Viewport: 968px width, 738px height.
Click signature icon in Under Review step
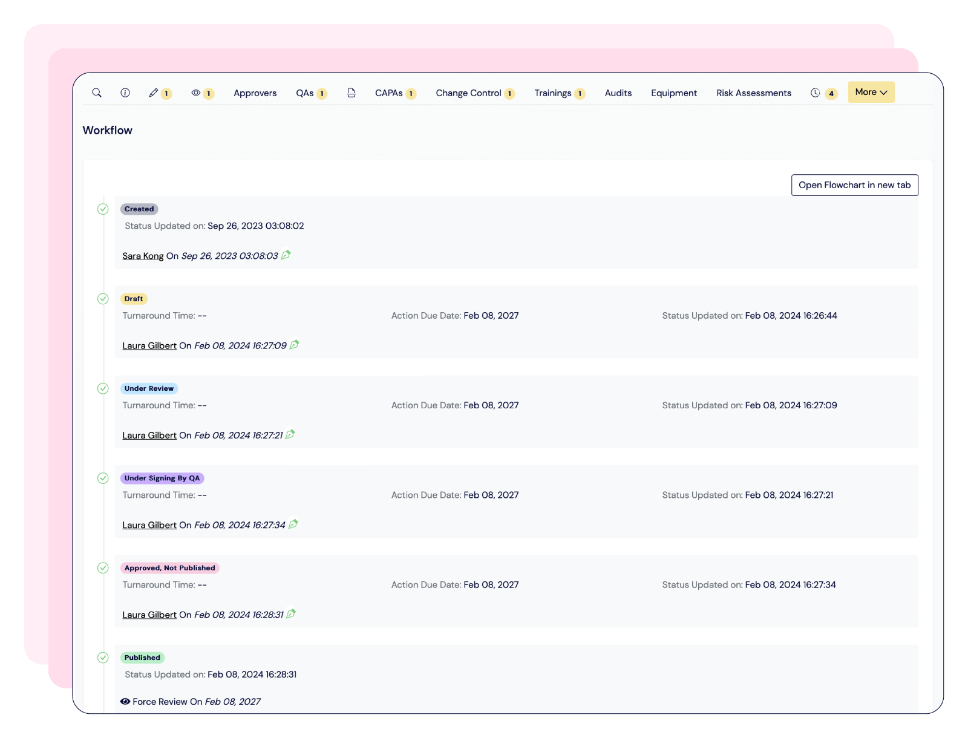click(x=290, y=434)
